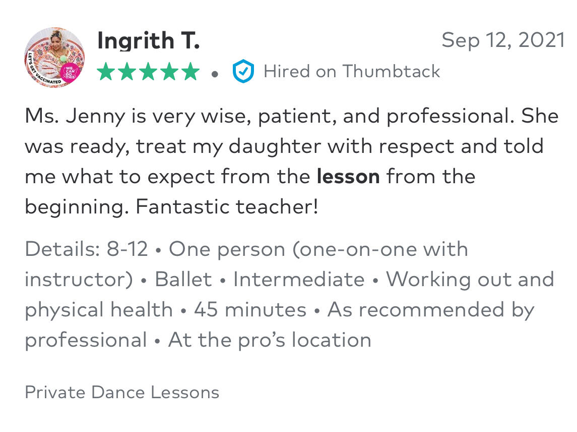Click the review date Sep 12, 2021
The width and height of the screenshot is (577, 432).
point(503,40)
